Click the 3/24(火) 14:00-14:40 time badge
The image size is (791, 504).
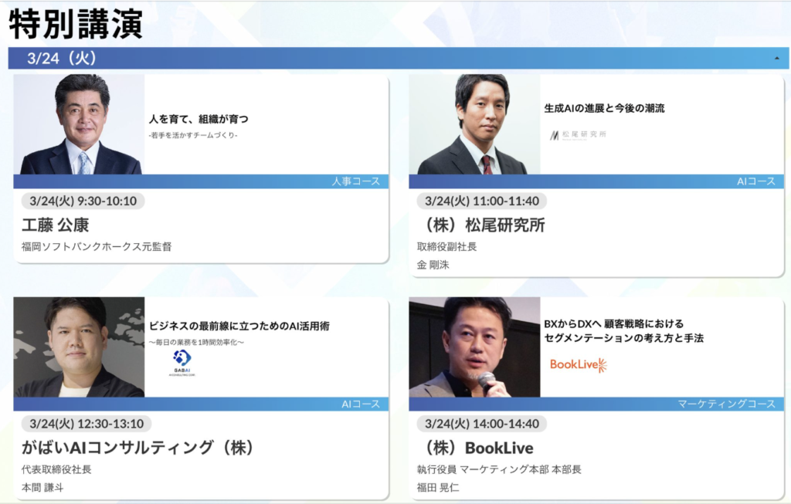pos(481,424)
